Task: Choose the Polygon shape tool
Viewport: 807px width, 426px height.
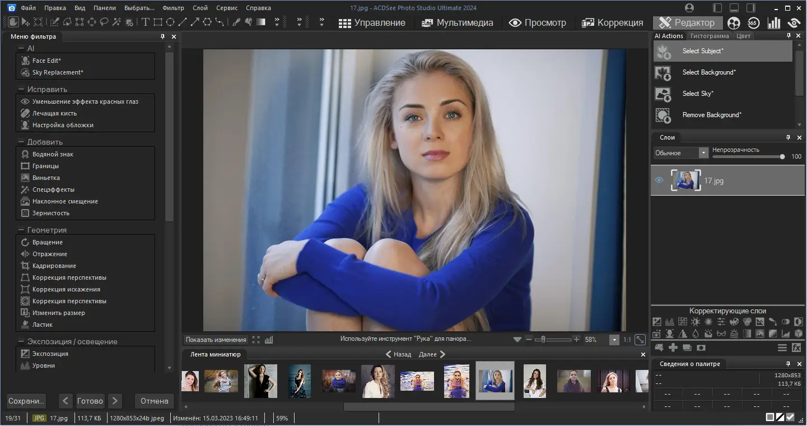Action: 207,22
